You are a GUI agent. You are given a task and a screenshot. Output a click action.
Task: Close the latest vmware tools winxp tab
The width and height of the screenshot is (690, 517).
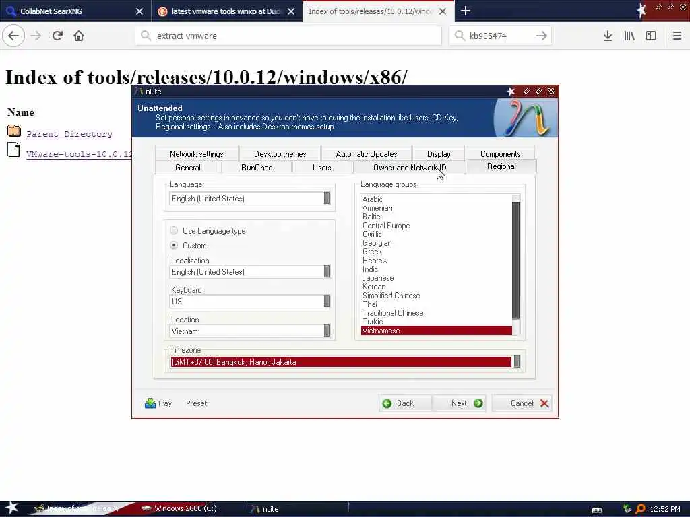291,11
